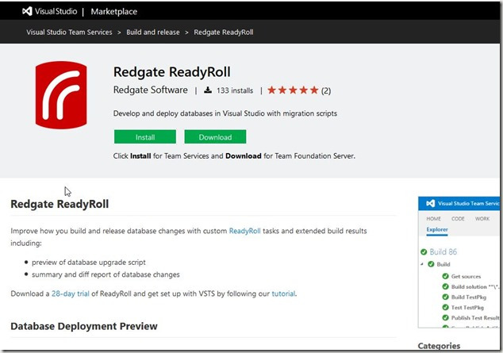Viewport: 503px width, 353px height.
Task: Go to Visual Studio Team Services breadcrumb
Action: (71, 33)
